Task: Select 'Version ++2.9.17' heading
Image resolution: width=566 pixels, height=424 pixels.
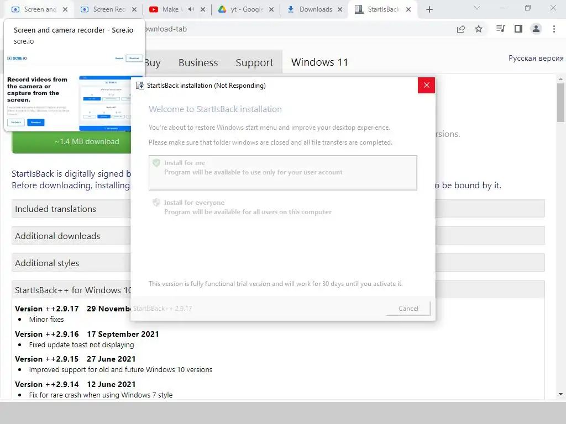Action: 46,309
